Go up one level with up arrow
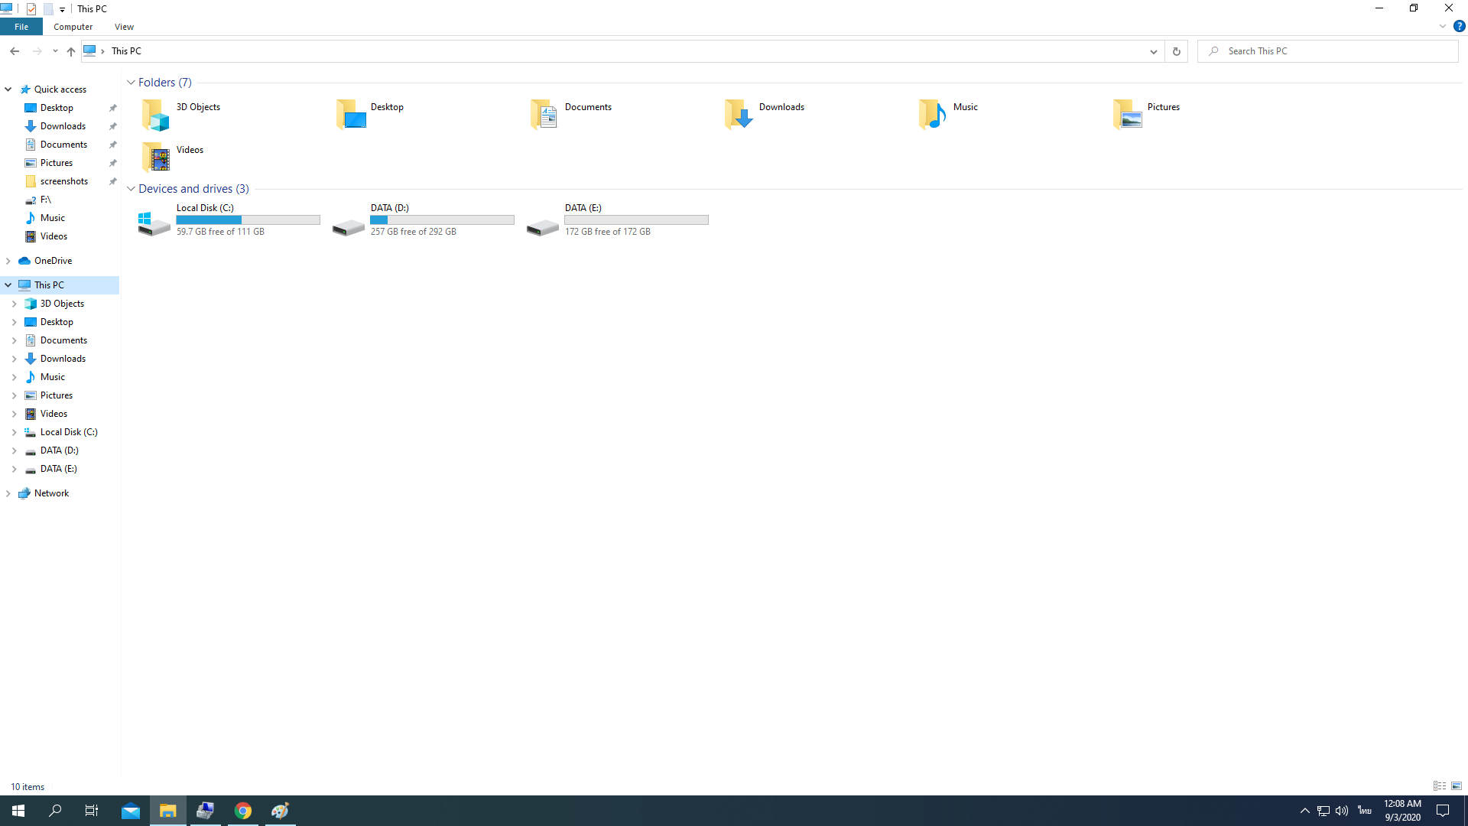1468x826 pixels. (x=70, y=51)
